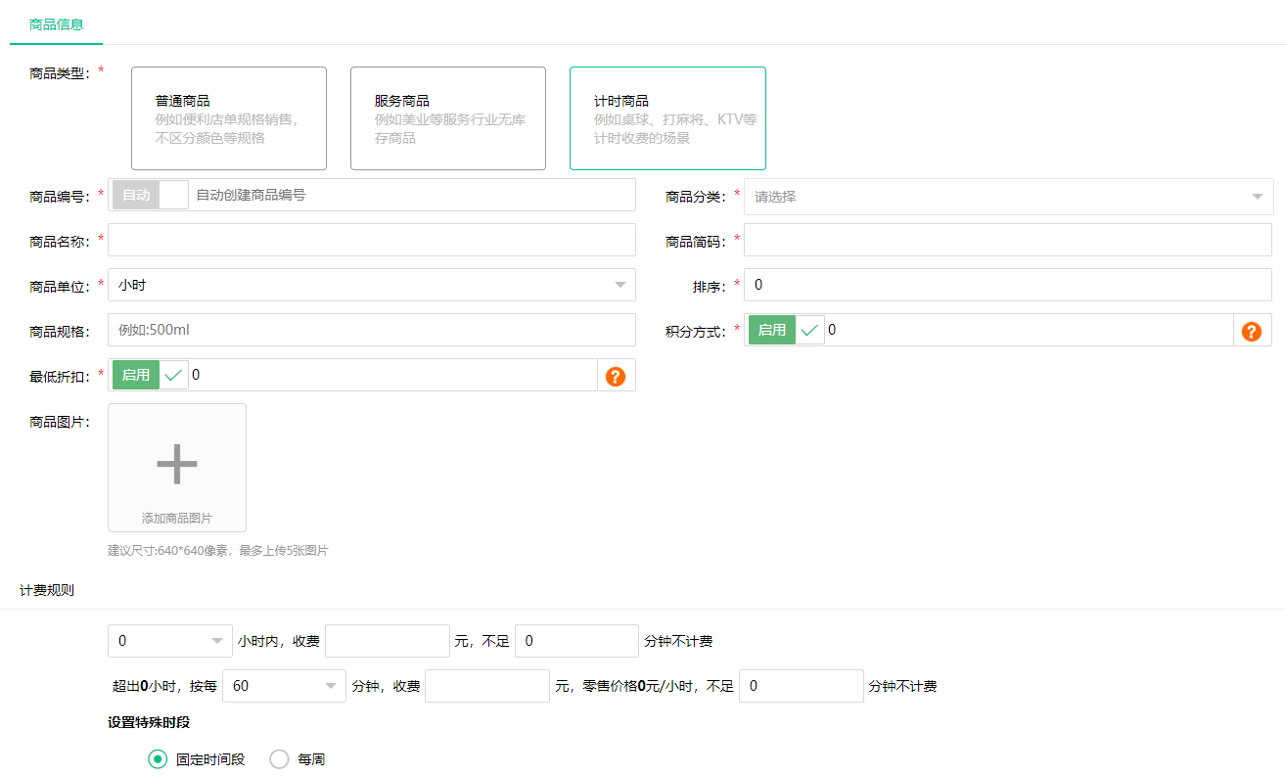The image size is (1285, 776).
Task: Select the 服务商品 product type card
Action: (x=447, y=118)
